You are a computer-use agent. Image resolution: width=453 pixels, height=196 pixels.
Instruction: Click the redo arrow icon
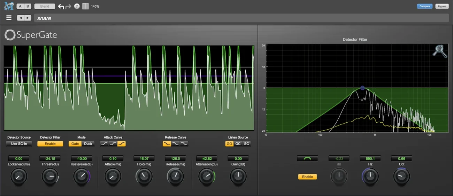tap(68, 6)
